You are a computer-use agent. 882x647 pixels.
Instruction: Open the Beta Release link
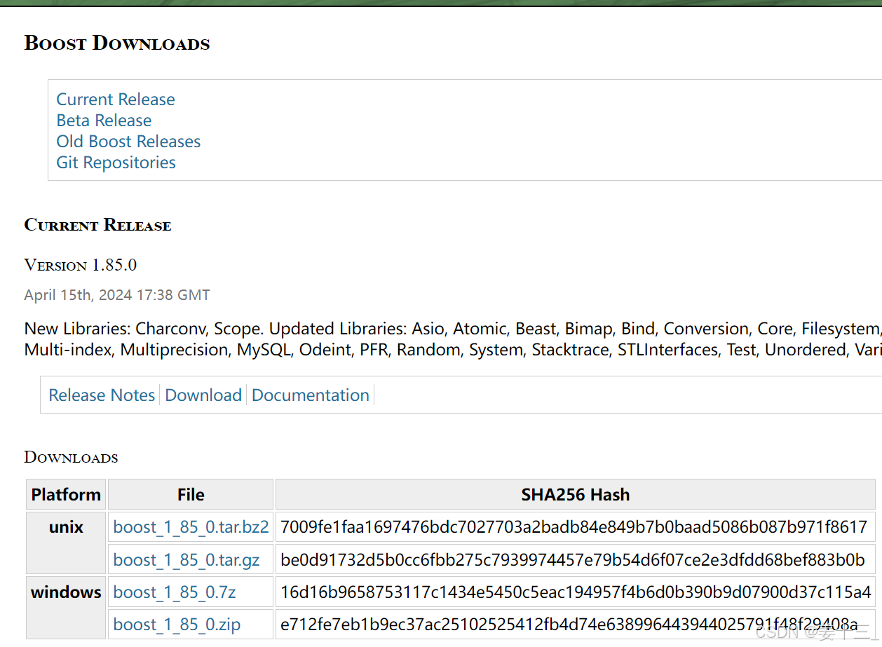(104, 121)
